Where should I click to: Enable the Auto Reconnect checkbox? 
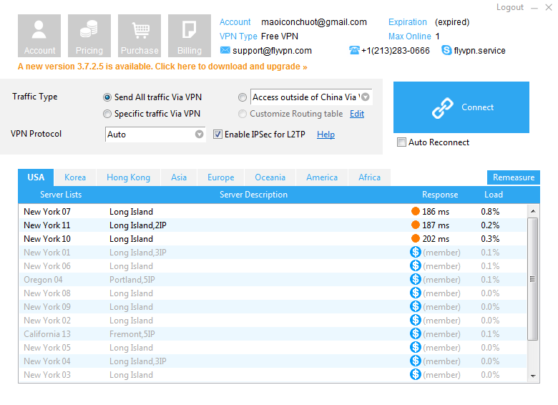point(401,142)
